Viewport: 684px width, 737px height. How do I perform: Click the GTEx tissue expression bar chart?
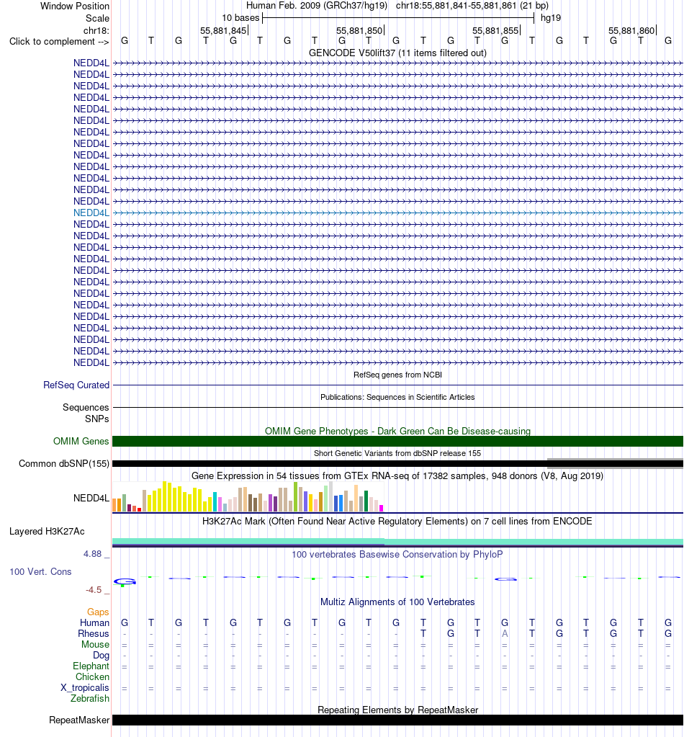click(248, 496)
